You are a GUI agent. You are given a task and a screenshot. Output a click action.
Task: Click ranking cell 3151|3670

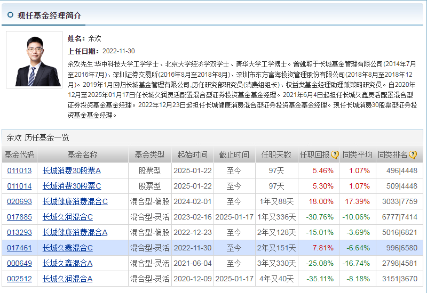(399, 279)
